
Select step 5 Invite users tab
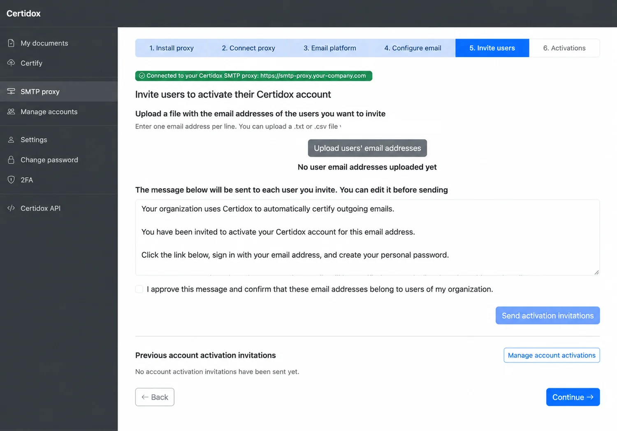click(492, 48)
